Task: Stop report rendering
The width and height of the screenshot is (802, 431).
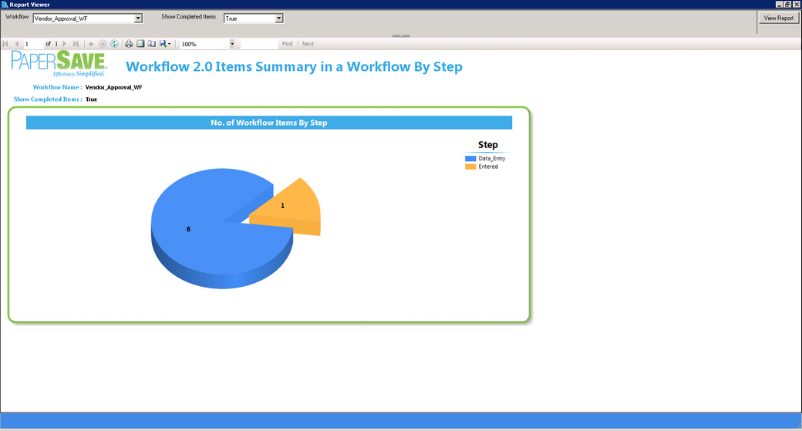Action: click(x=103, y=44)
